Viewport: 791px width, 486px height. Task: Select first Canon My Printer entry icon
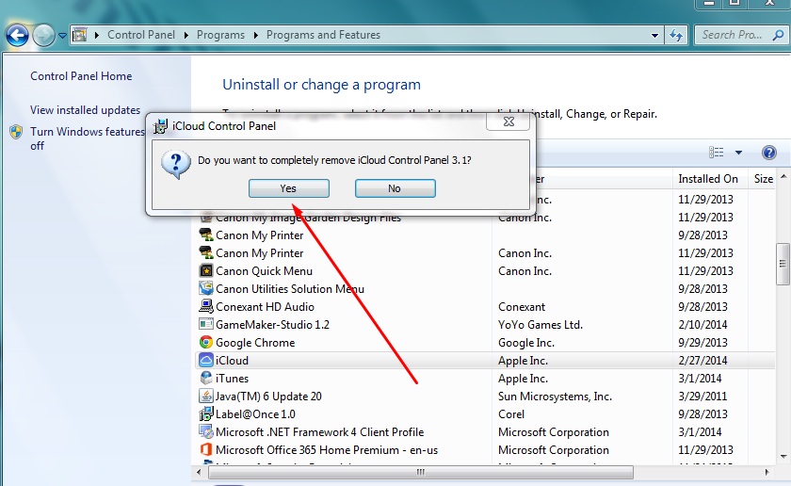pos(206,235)
